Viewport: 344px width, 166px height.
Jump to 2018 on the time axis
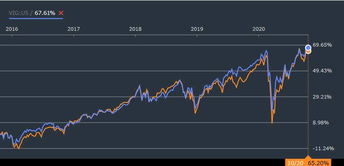(136, 29)
